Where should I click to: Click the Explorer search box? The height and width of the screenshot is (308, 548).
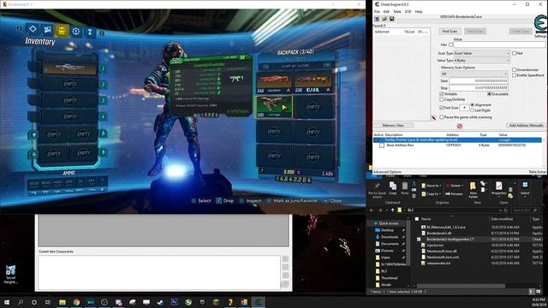click(x=525, y=210)
